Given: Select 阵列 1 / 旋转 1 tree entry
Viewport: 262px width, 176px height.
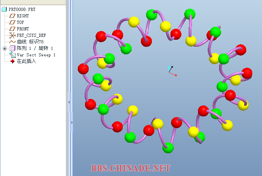Looking at the screenshot, I should [35, 48].
